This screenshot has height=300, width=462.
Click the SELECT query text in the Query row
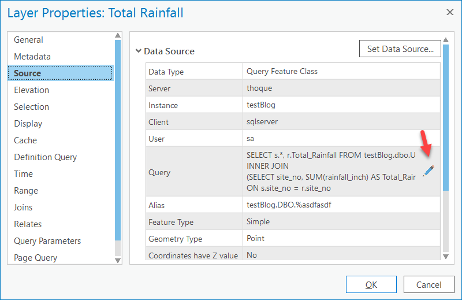(331, 171)
